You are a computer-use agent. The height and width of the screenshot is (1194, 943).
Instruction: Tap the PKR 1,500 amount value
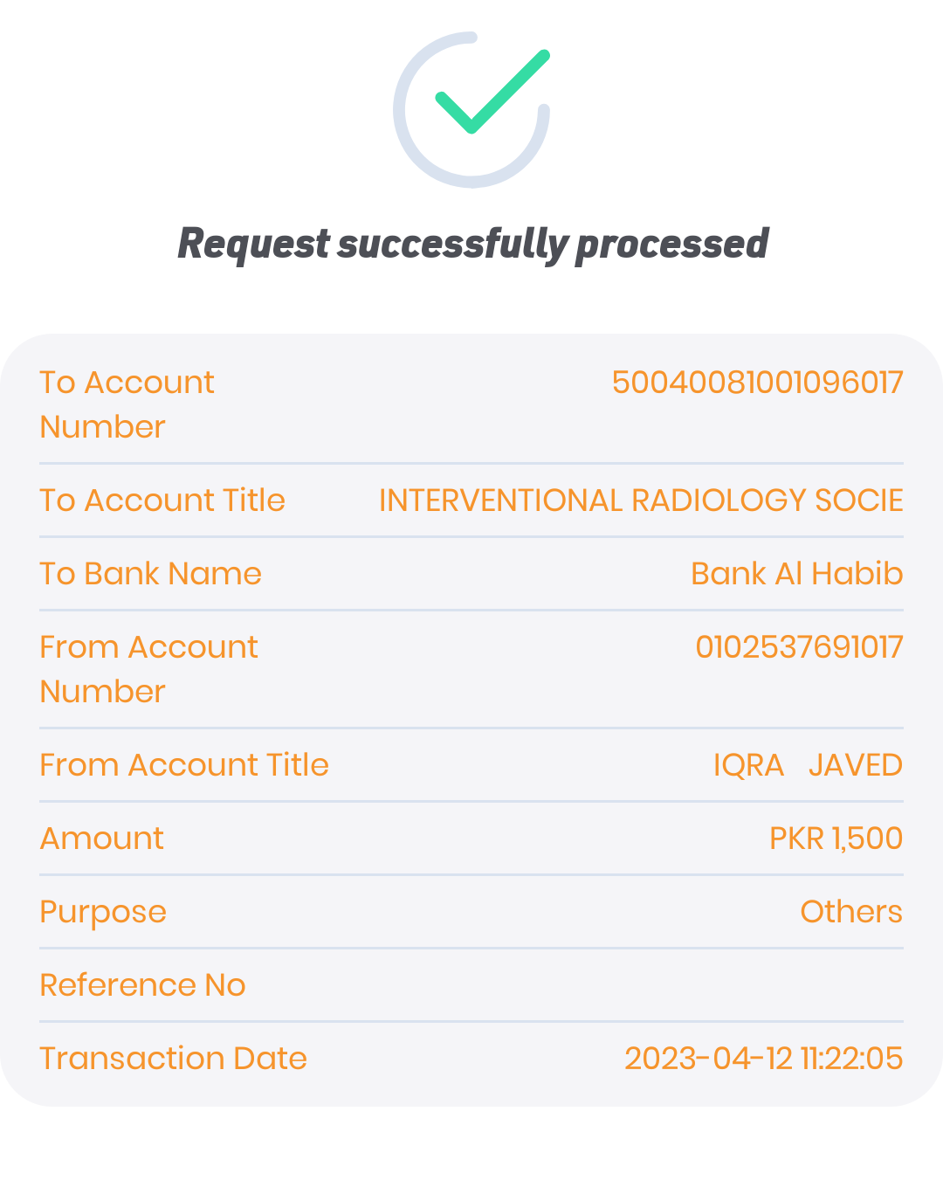836,839
